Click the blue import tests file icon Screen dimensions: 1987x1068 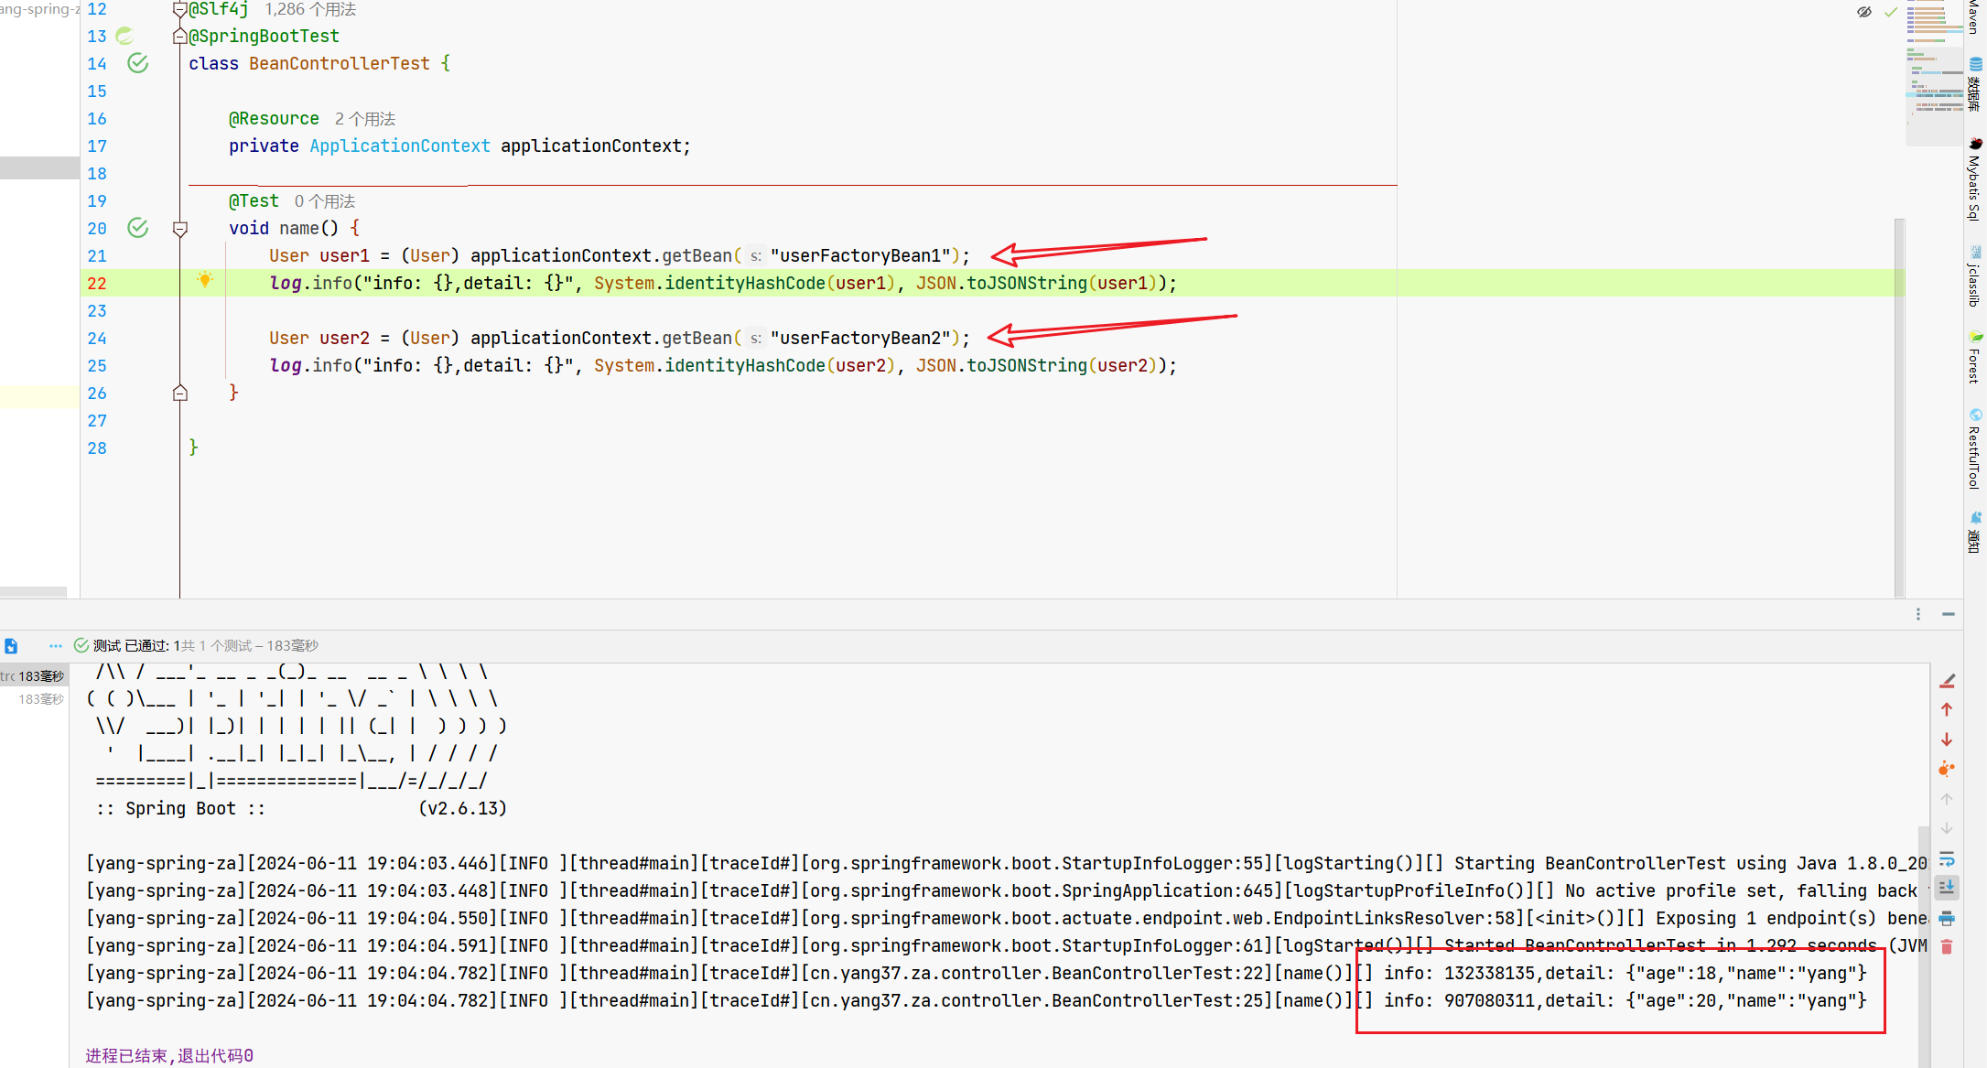(x=11, y=646)
